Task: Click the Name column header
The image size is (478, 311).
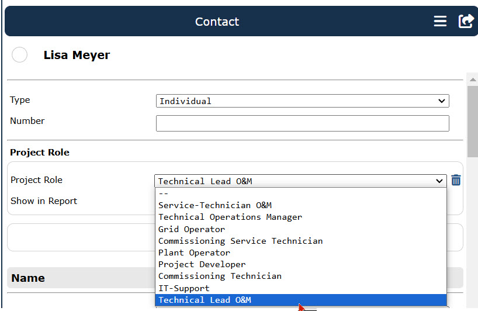Action: [x=28, y=278]
